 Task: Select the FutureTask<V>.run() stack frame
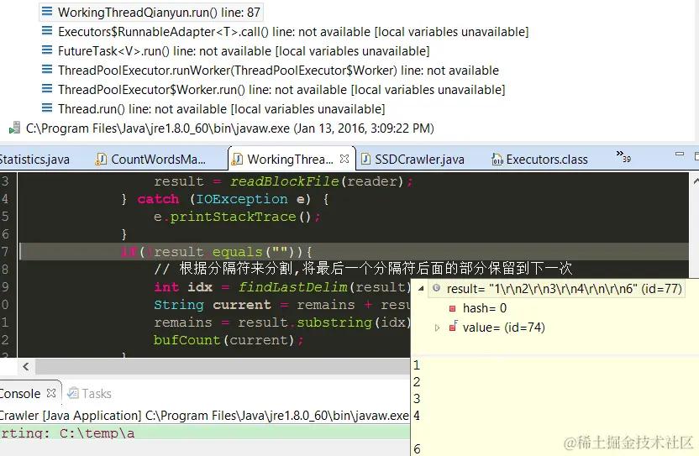coord(244,51)
